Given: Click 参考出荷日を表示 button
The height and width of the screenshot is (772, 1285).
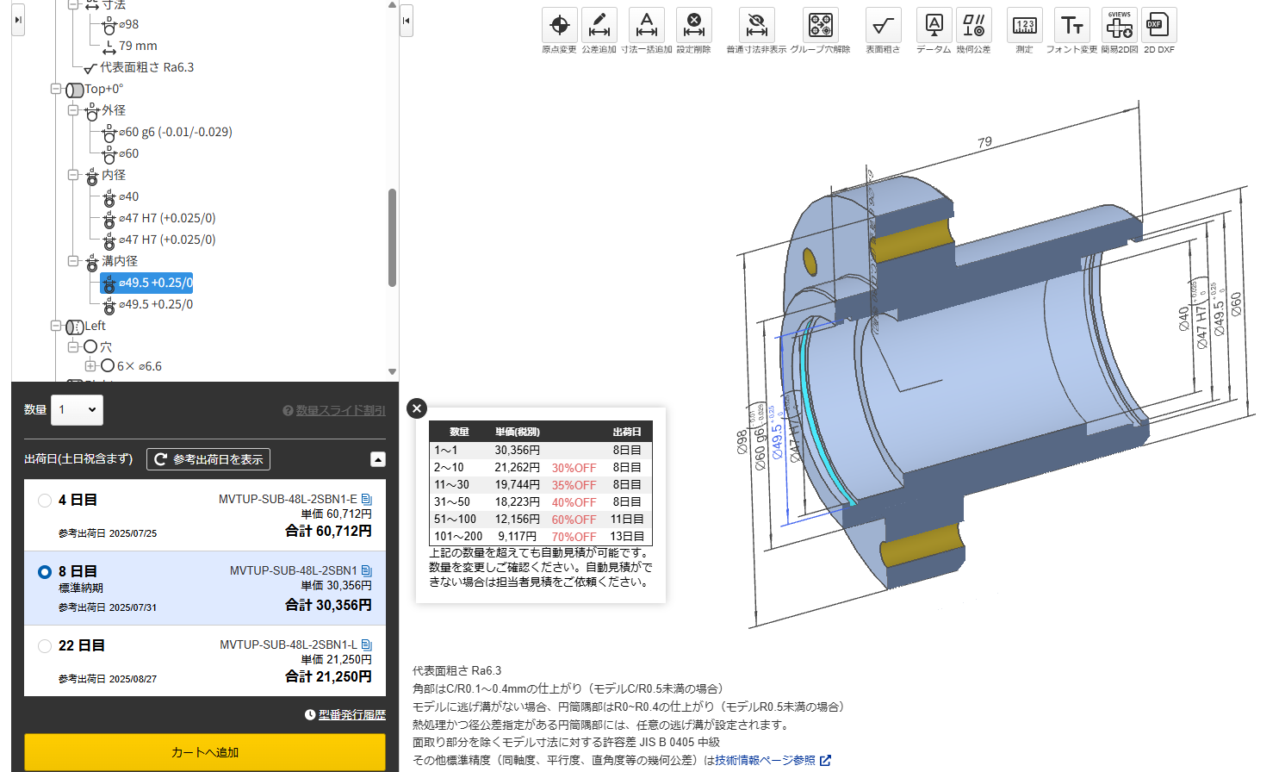Looking at the screenshot, I should coord(208,459).
